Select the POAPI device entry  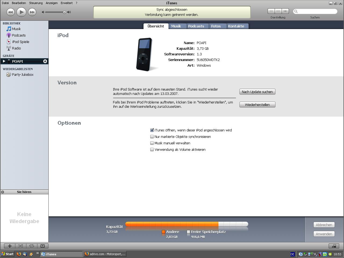tap(24, 61)
